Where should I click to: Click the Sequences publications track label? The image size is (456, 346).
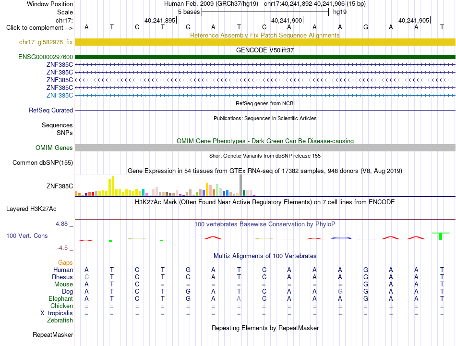tap(57, 125)
